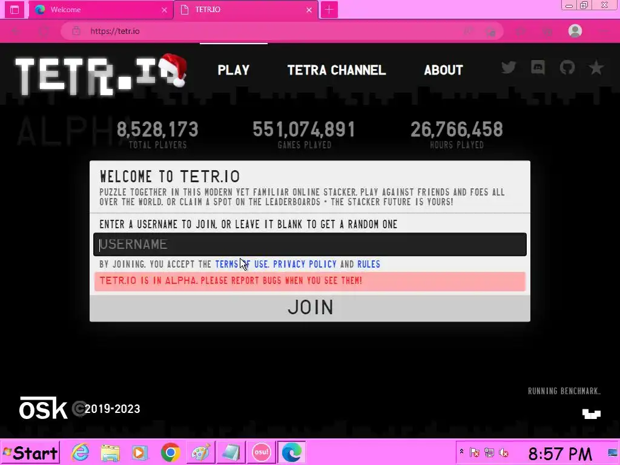The image size is (620, 465).
Task: Open Edge tab actions menu icon
Action: click(x=15, y=10)
